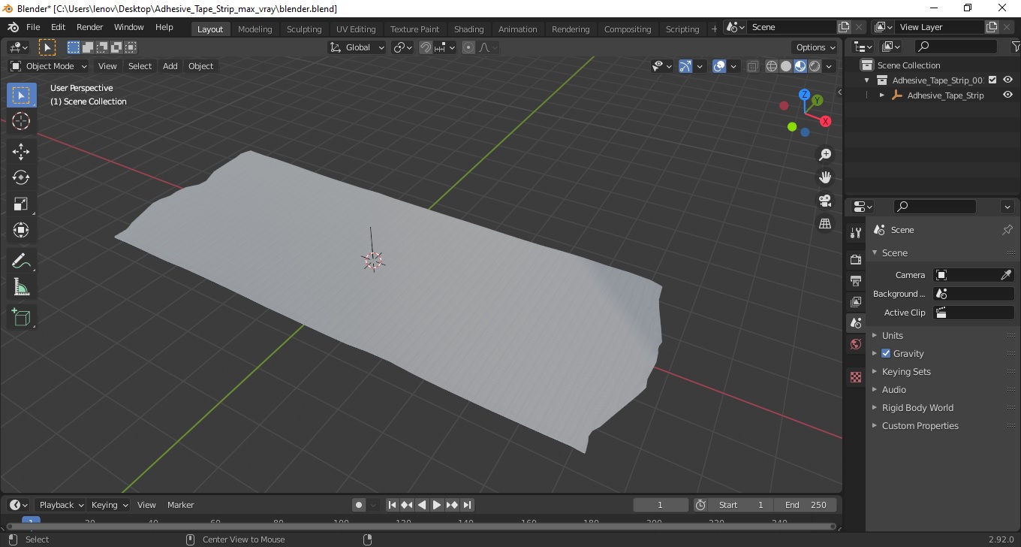Open the View Layer properties tab
This screenshot has height=547, width=1021.
pyautogui.click(x=856, y=301)
